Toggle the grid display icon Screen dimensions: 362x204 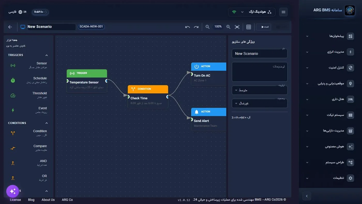[x=249, y=27]
